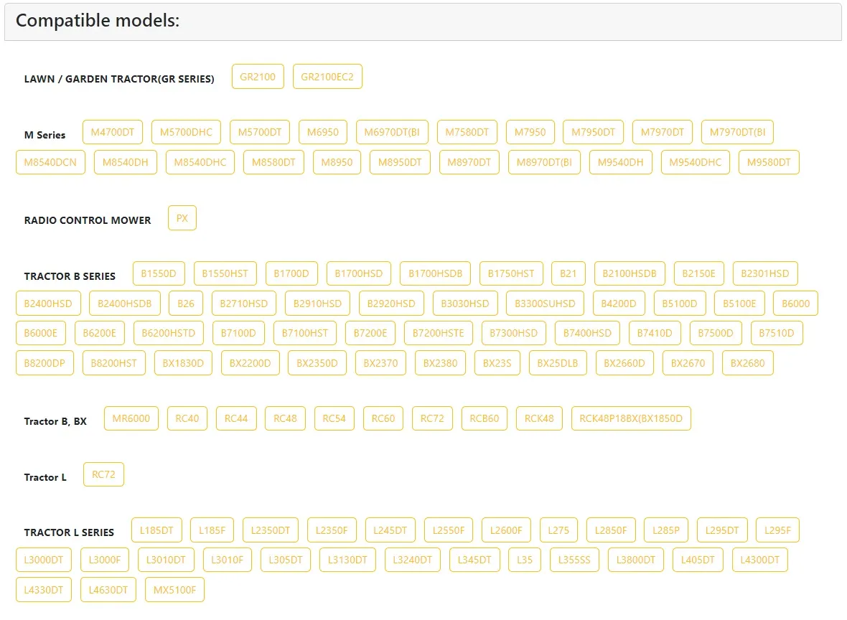847x620 pixels.
Task: Select the B21 model tag
Action: tap(568, 273)
